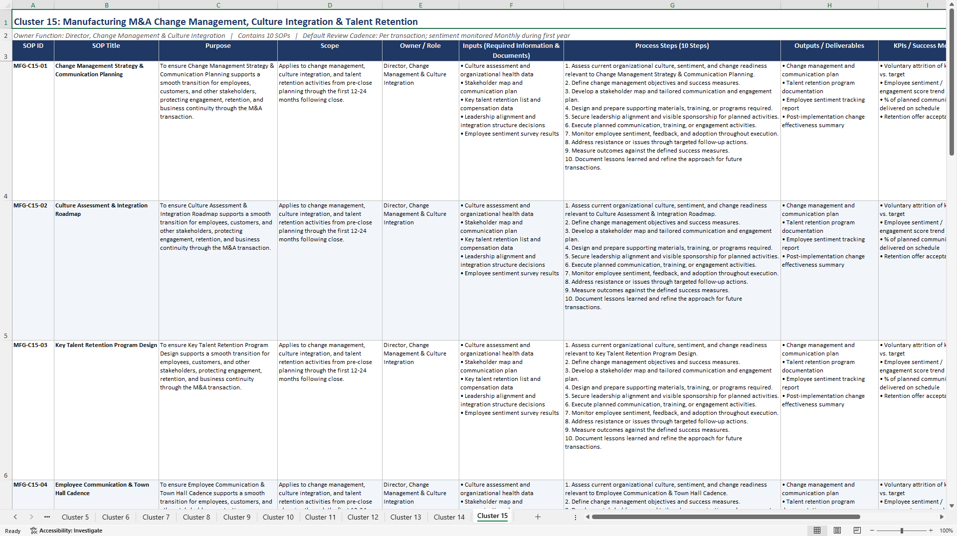Select column F header
This screenshot has height=536, width=957.
point(511,5)
